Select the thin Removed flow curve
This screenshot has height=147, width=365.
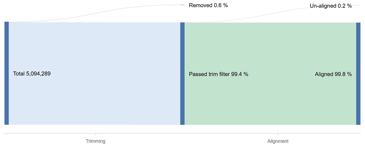(x=94, y=13)
